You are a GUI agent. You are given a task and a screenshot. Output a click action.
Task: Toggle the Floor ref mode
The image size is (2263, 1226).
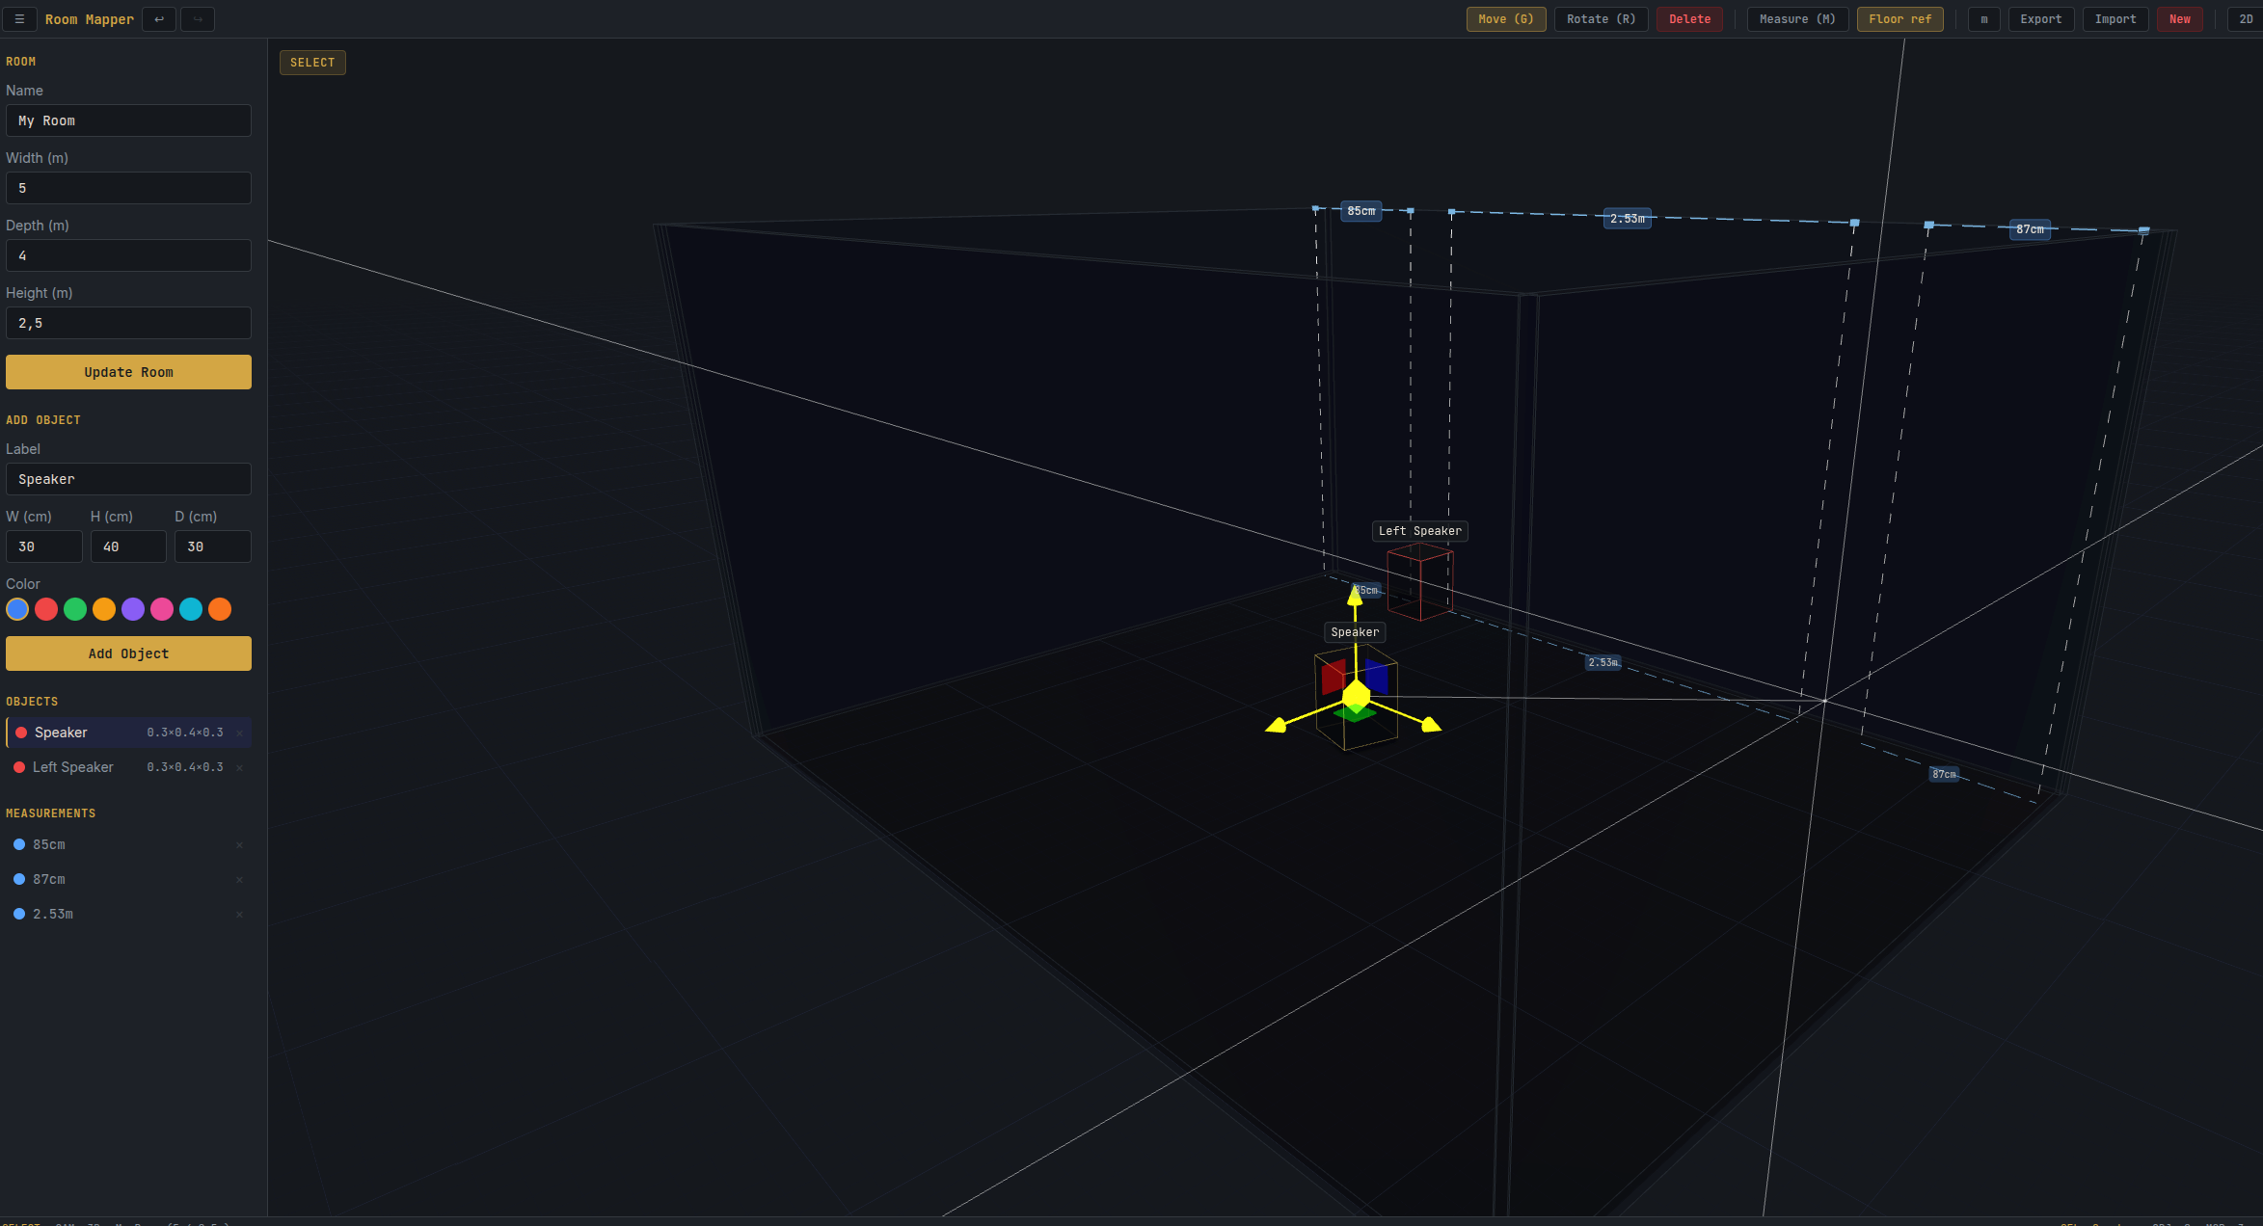click(x=1899, y=18)
